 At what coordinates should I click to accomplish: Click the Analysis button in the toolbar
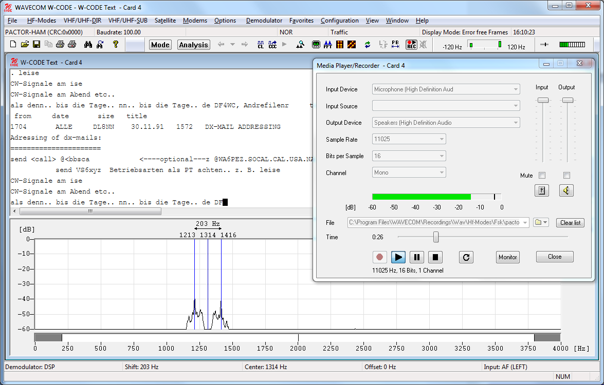(193, 45)
